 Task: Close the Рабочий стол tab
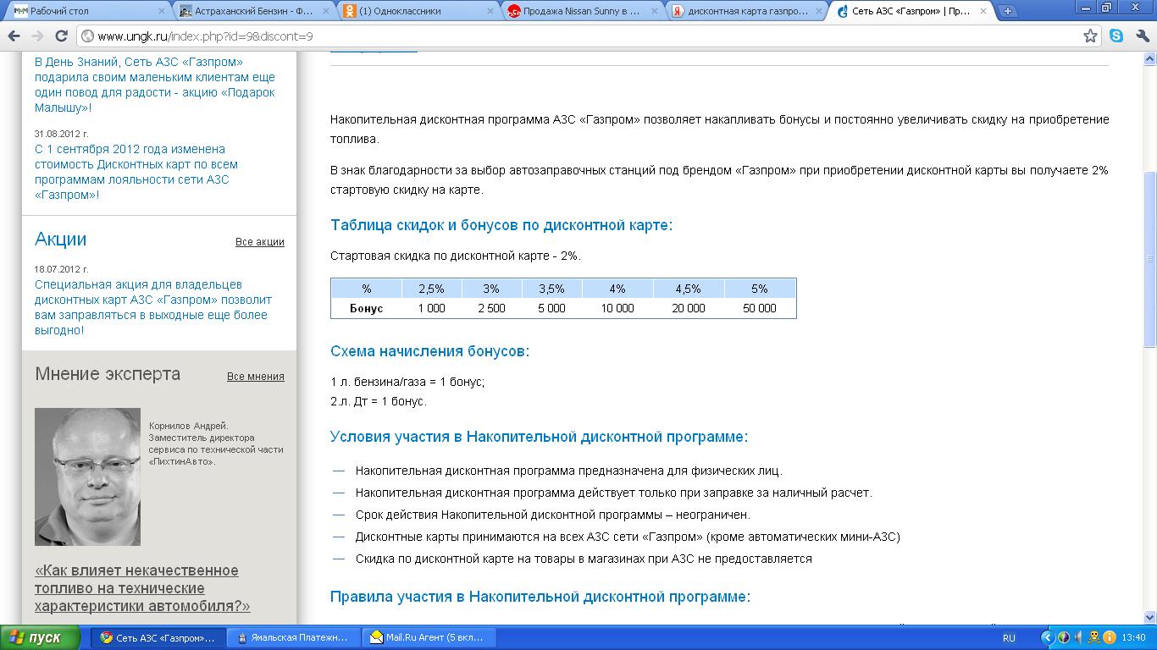coord(162,12)
